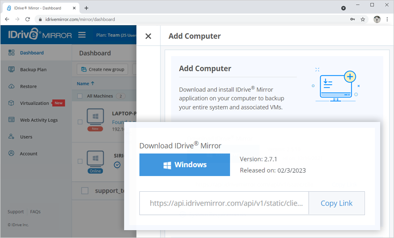Click the browser back arrow
The image size is (394, 238).
[7, 19]
